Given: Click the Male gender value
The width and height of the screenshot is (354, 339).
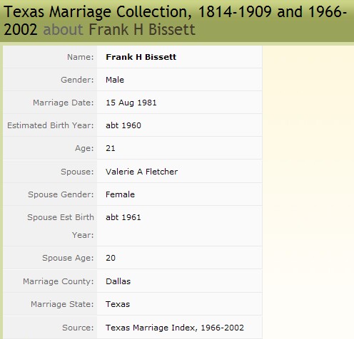Looking at the screenshot, I should [115, 80].
